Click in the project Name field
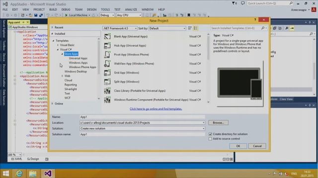 pos(142,117)
